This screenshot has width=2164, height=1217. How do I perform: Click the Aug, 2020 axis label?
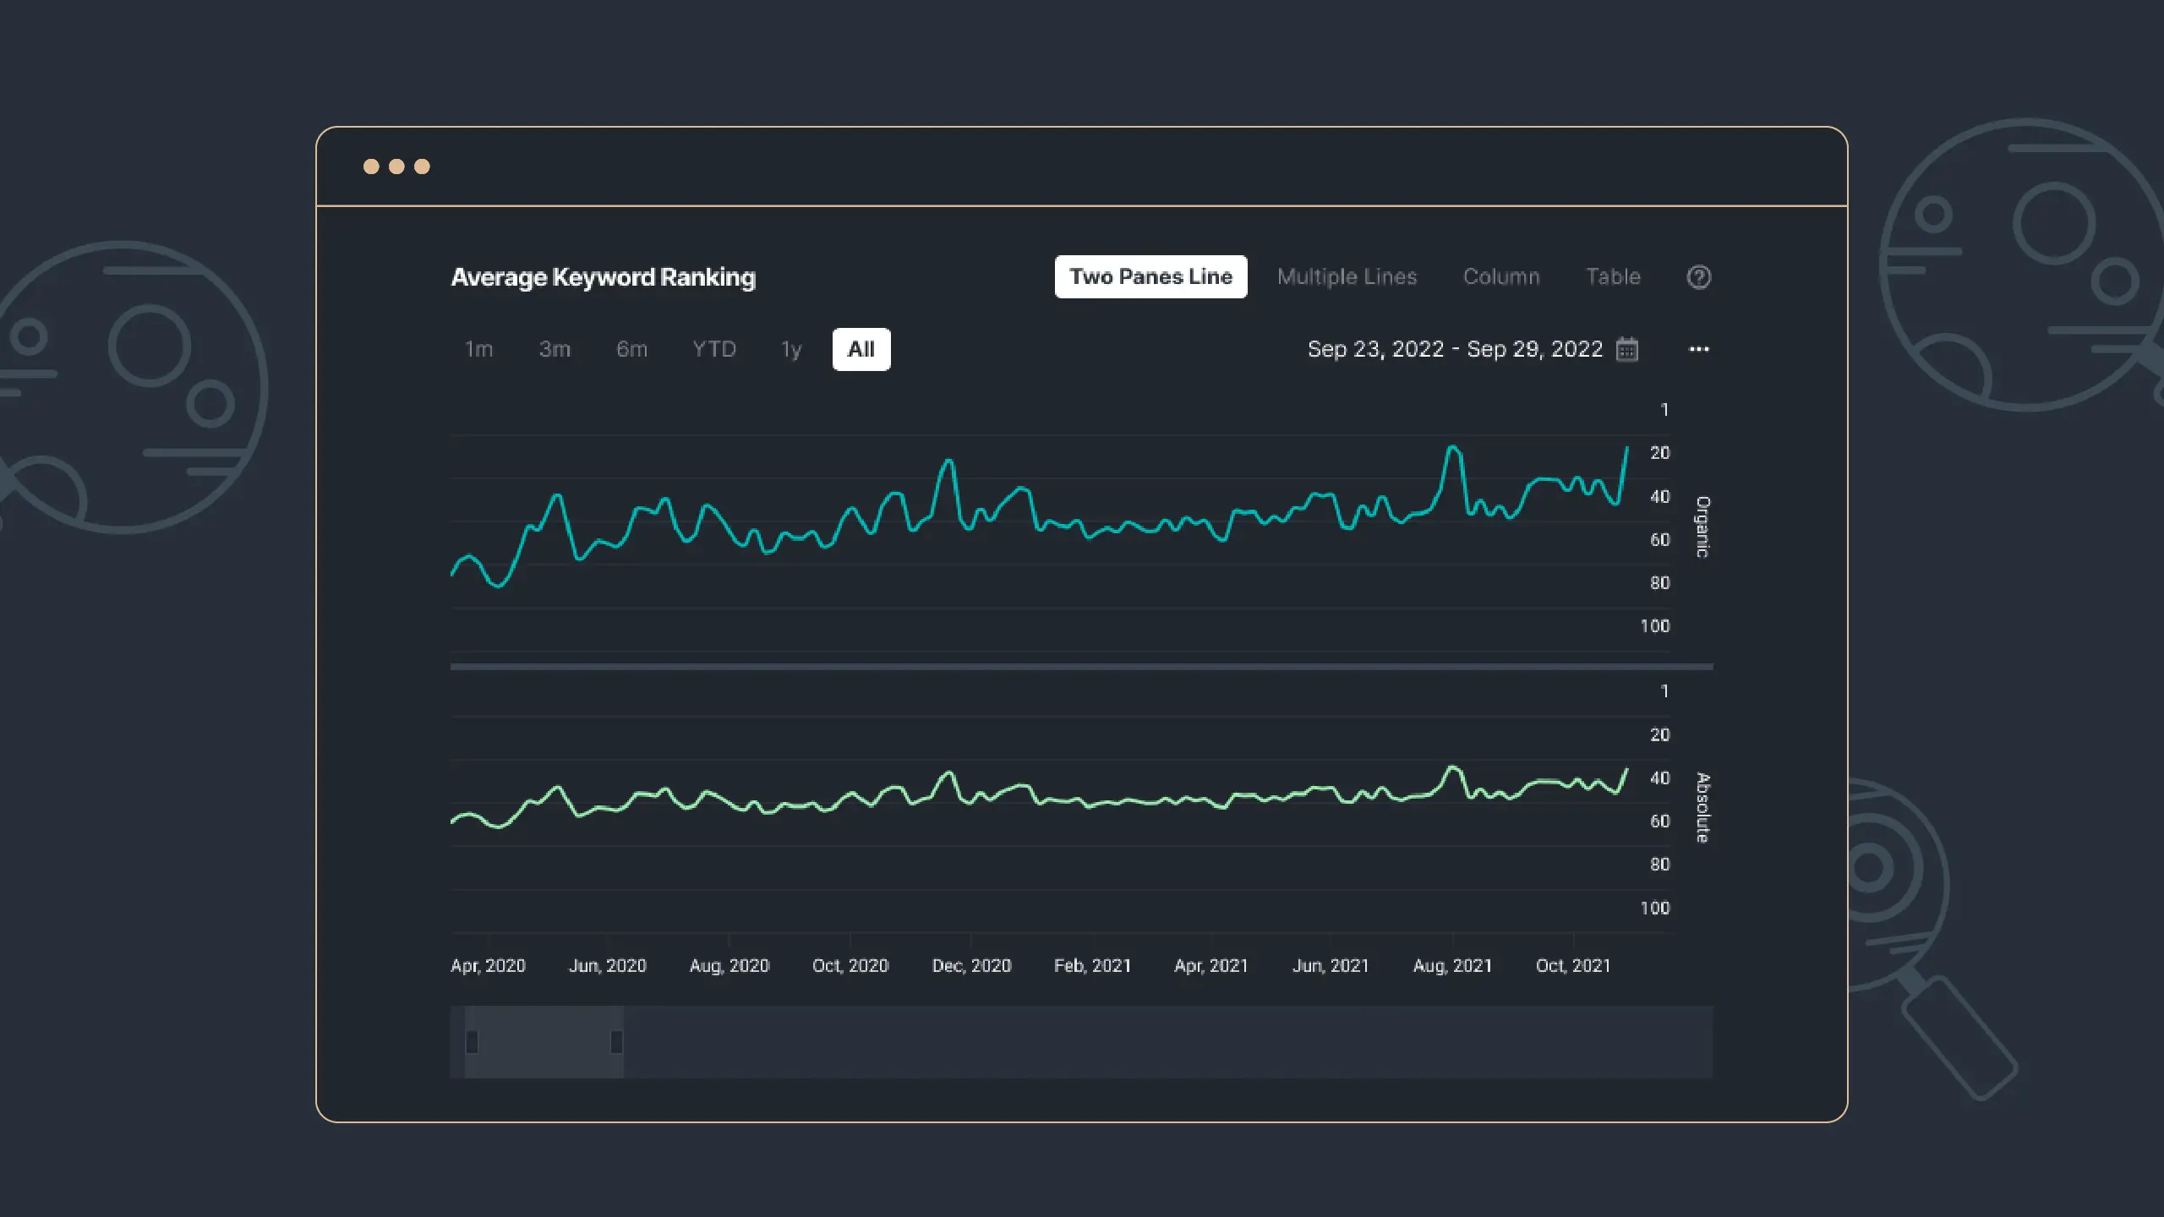[x=730, y=965]
